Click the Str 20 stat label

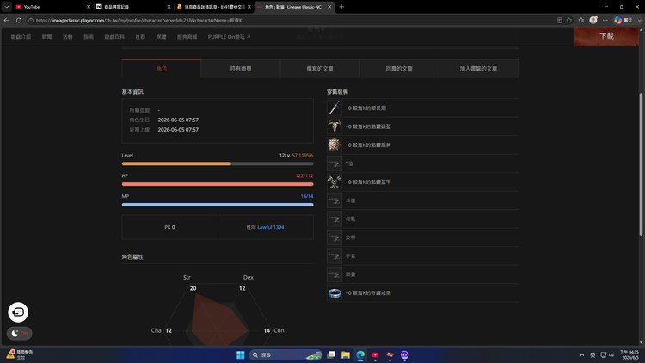189,283
